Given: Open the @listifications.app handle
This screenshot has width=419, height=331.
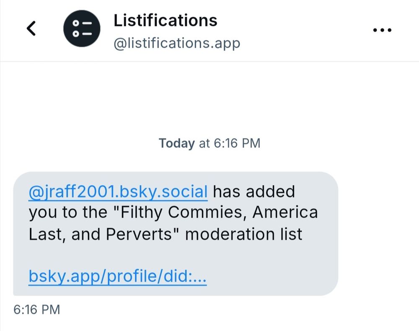Looking at the screenshot, I should click(x=176, y=43).
